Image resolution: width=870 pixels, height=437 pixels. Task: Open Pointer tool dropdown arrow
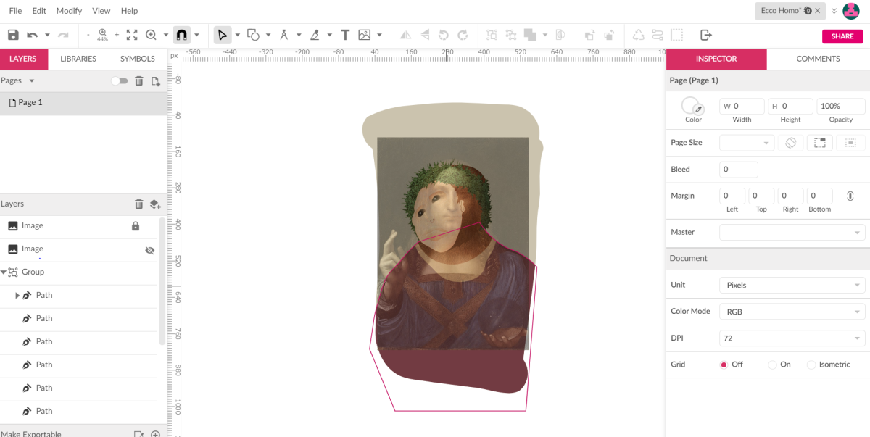pyautogui.click(x=237, y=35)
